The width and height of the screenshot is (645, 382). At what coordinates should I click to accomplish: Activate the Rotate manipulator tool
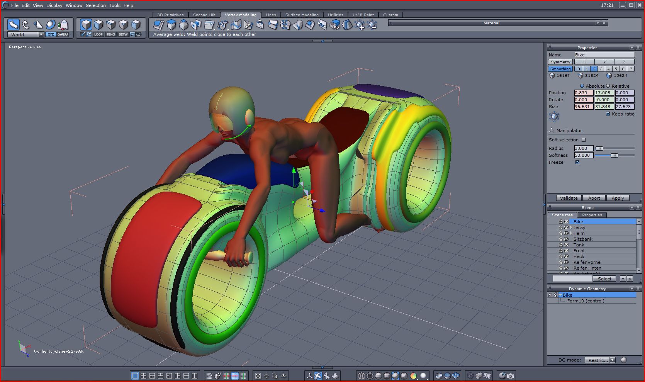tap(26, 25)
